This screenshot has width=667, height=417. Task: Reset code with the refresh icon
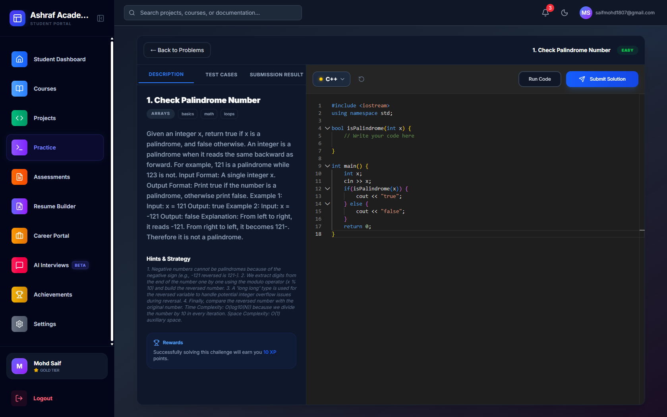click(362, 79)
